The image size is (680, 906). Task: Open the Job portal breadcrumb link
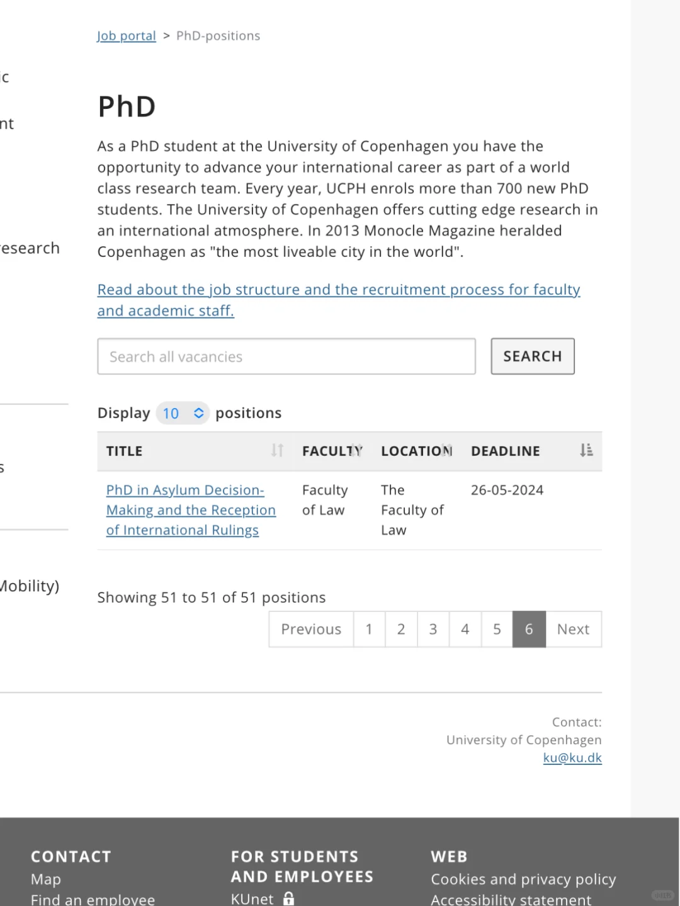(x=127, y=36)
